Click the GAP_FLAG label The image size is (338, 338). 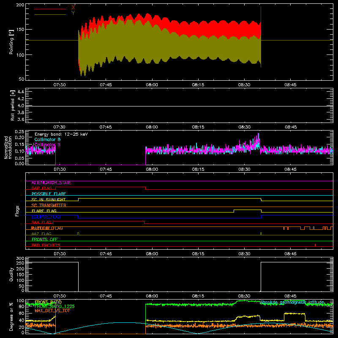pos(41,188)
